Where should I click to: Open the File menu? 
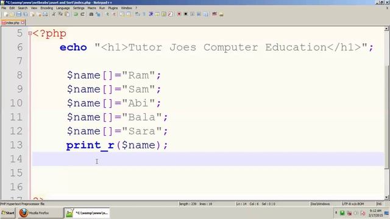click(x=4, y=8)
